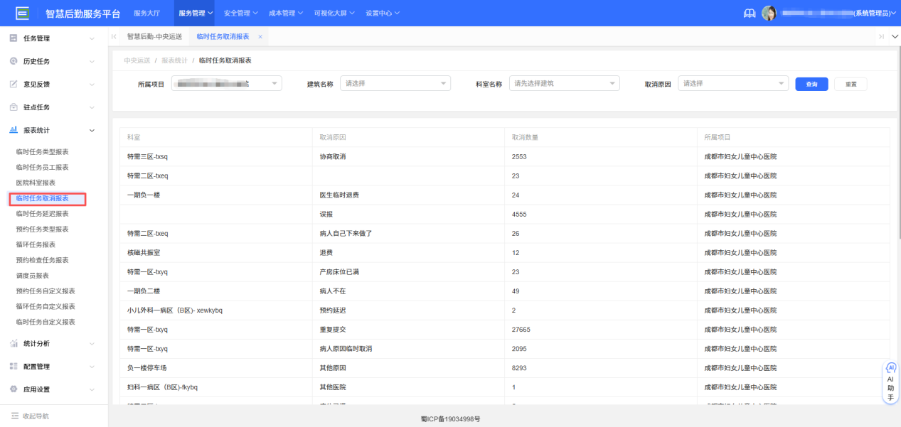Click the platform logo icon top-left
This screenshot has height=427, width=901.
[x=21, y=12]
